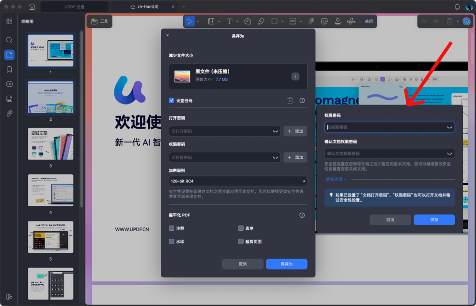This screenshot has height=306, width=476.
Task: Open the 128-bit RC4 encryption dropdown
Action: pyautogui.click(x=238, y=181)
